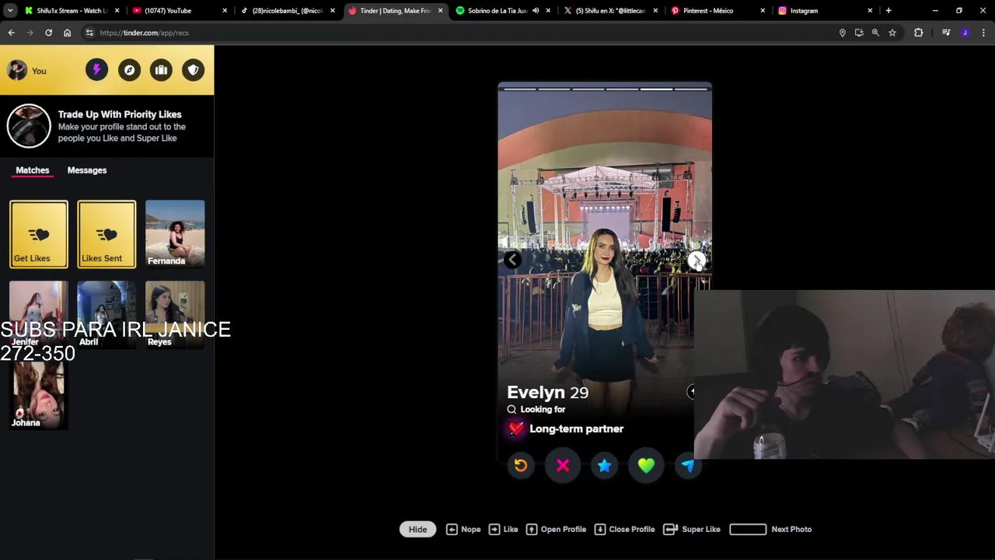
Task: Open match thumbnail Abril
Action: tap(106, 314)
